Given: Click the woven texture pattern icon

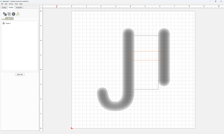Looking at the screenshot, I should [9, 14].
